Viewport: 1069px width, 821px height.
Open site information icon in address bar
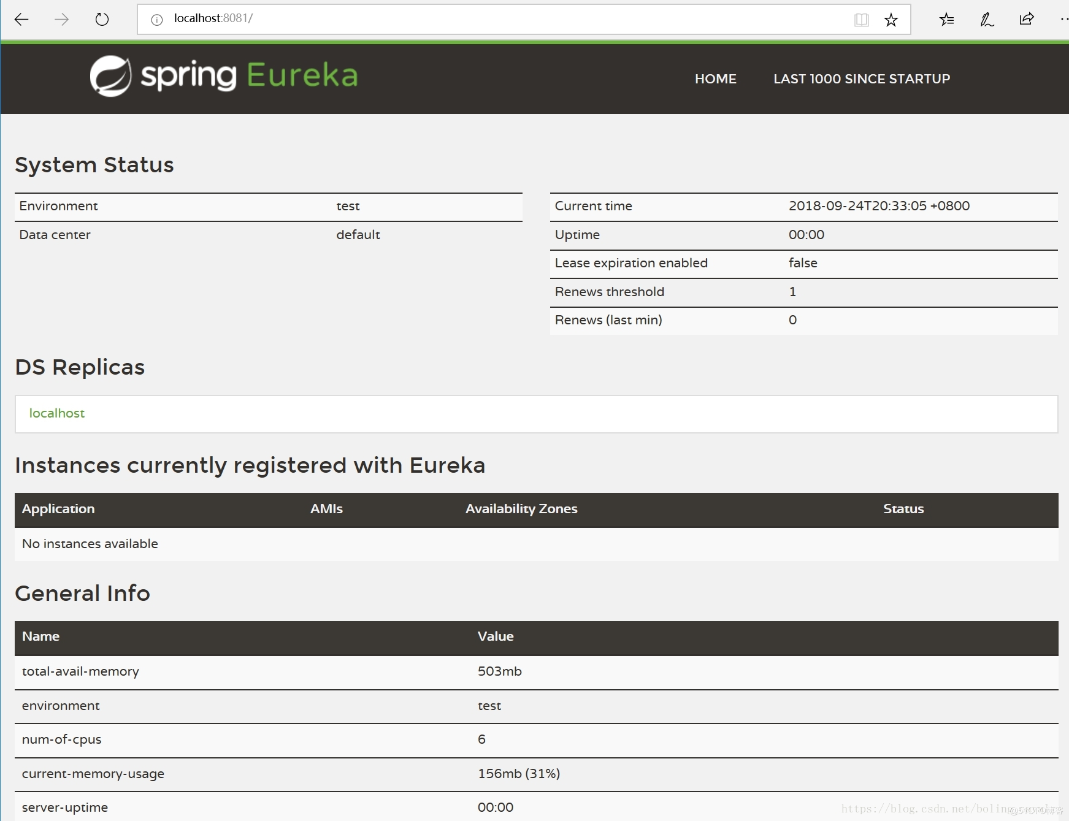click(157, 20)
